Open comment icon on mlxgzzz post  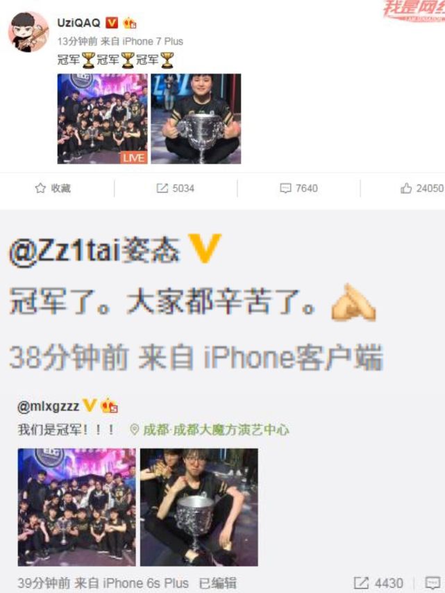pyautogui.click(x=433, y=583)
